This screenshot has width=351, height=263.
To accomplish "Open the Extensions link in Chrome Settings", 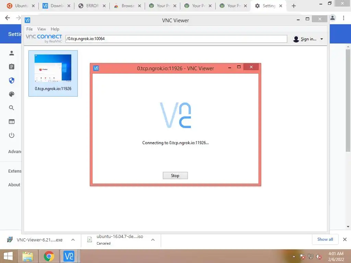I will tap(15, 171).
